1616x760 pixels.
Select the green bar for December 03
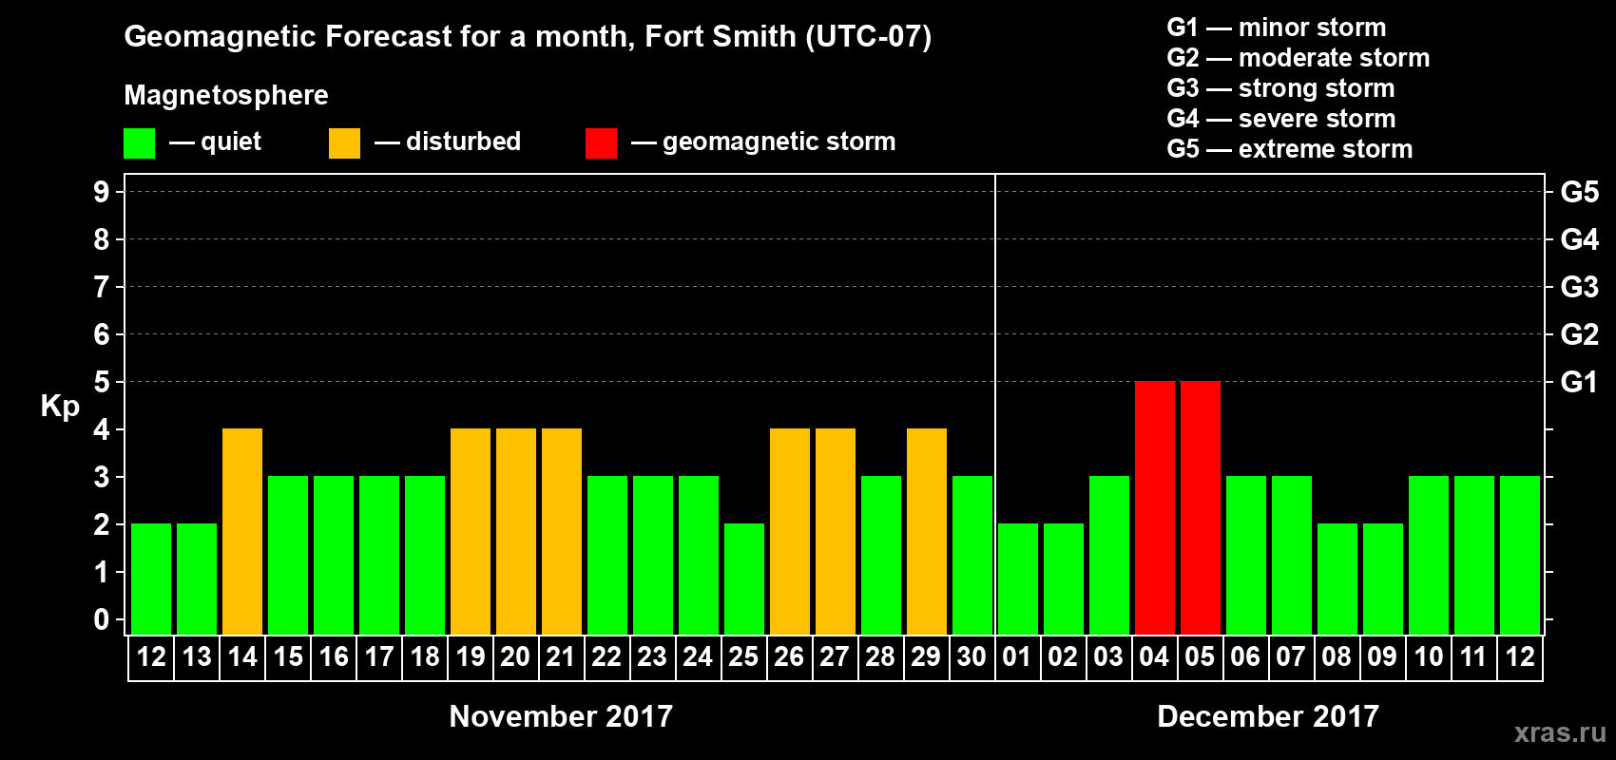pos(1109,556)
